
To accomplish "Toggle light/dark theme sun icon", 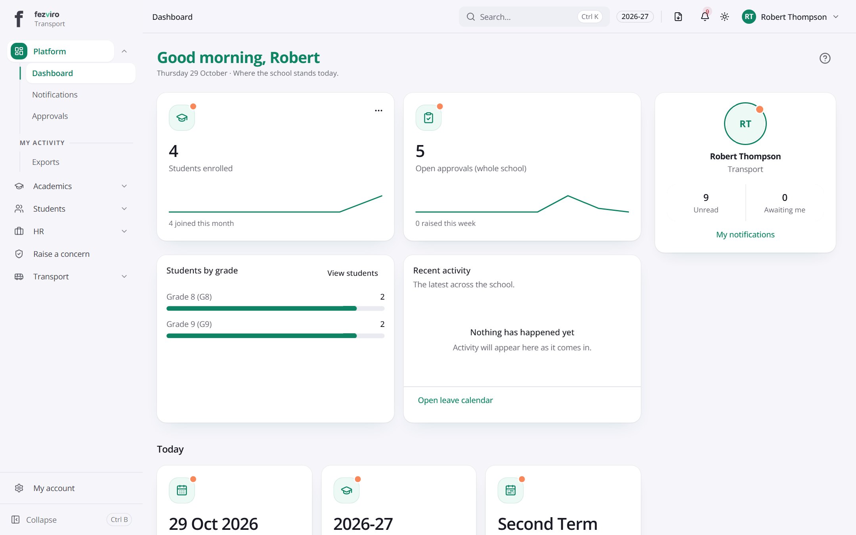I will (724, 17).
